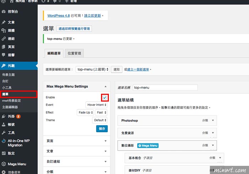
Task: Collapse the Max Mega Menu Settings panel
Action: tap(105, 87)
